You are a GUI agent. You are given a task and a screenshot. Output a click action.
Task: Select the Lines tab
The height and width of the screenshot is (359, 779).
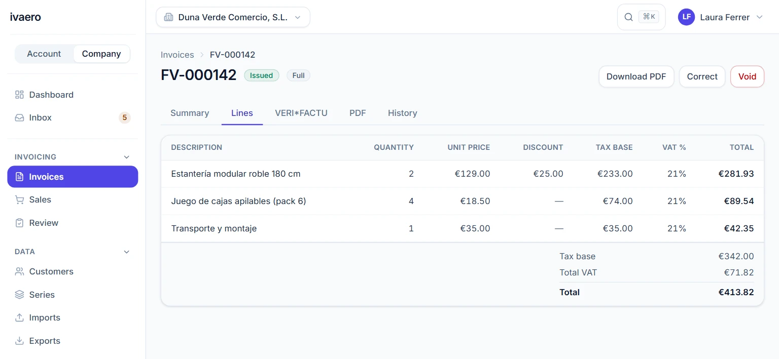coord(242,113)
